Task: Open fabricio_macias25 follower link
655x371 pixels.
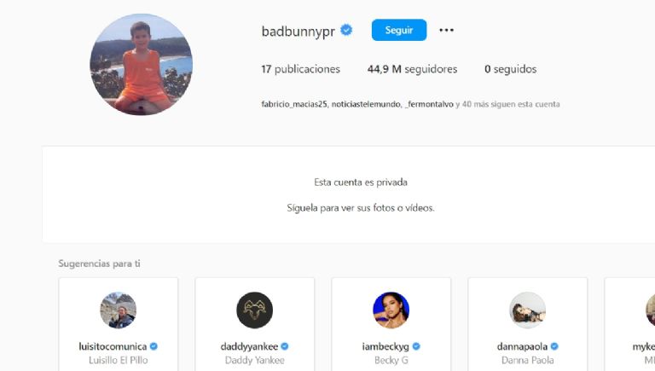Action: [x=293, y=104]
